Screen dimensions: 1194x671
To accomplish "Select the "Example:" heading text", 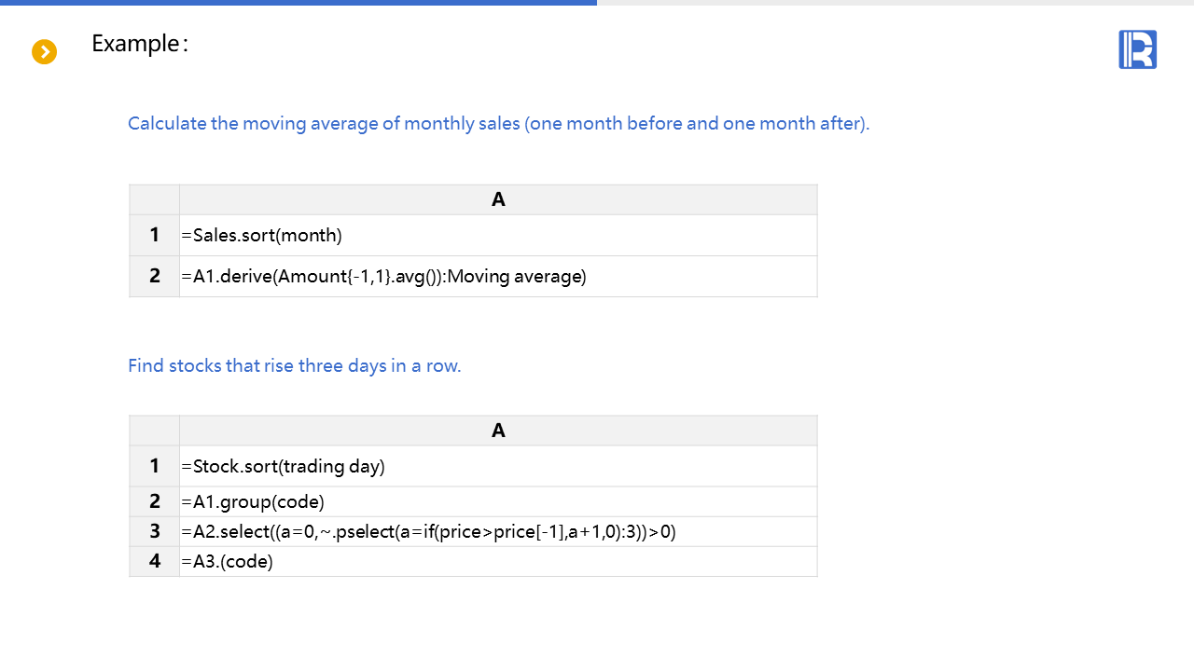I will tap(139, 44).
